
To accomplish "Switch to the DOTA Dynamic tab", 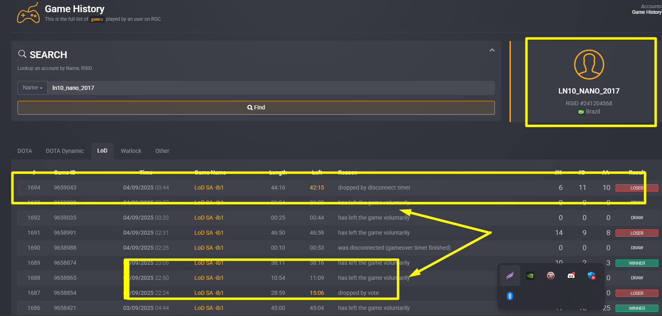I will tap(65, 151).
